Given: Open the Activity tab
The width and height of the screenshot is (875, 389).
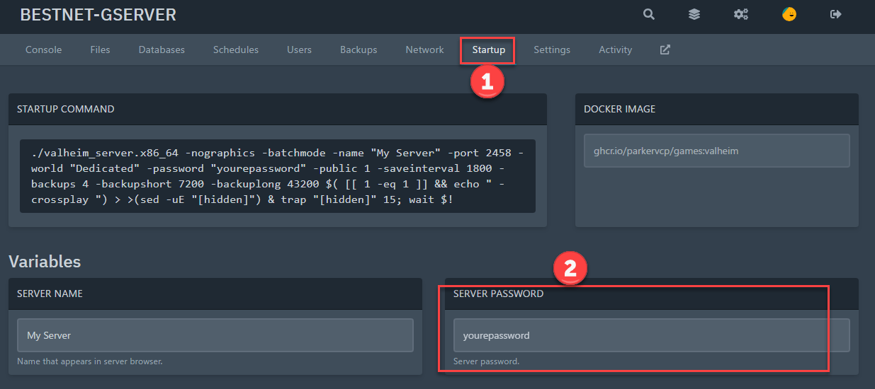Looking at the screenshot, I should [x=615, y=50].
